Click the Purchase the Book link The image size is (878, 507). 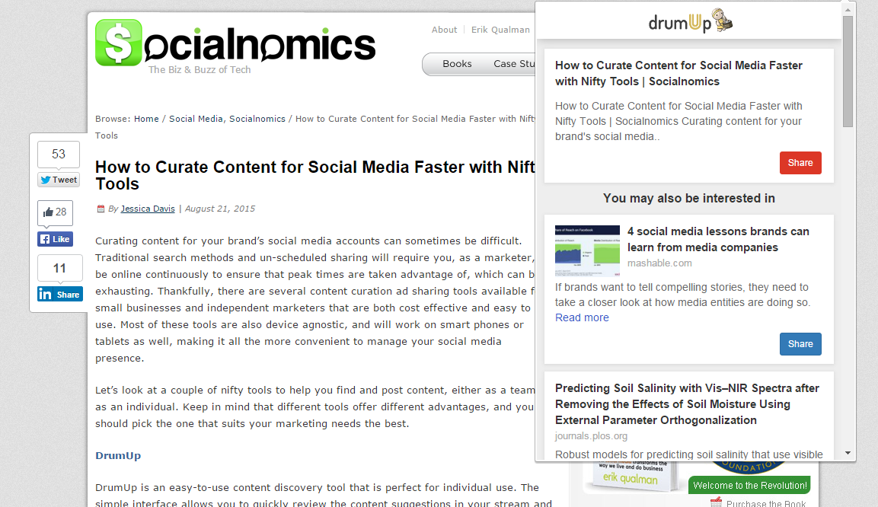(x=765, y=502)
